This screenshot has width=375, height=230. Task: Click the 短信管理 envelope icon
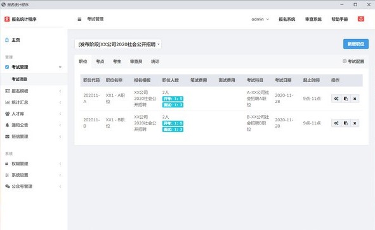tap(7, 136)
